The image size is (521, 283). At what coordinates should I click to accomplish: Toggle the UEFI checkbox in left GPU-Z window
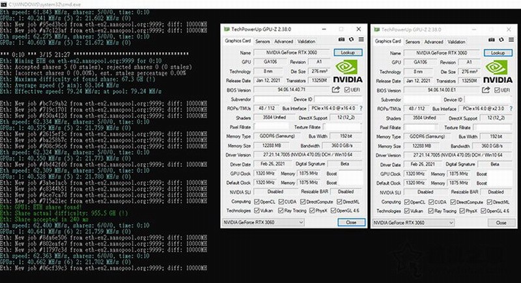click(x=346, y=89)
